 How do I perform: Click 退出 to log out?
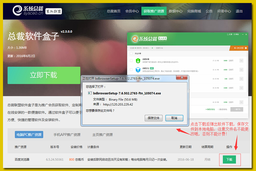tap(239, 11)
